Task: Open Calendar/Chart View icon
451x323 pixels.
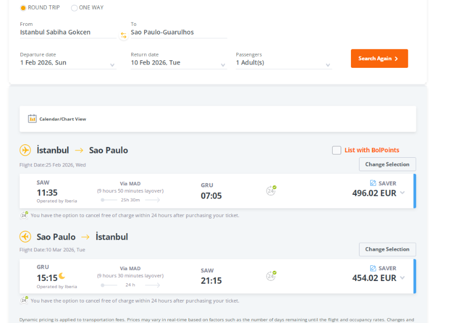Action: (32, 118)
